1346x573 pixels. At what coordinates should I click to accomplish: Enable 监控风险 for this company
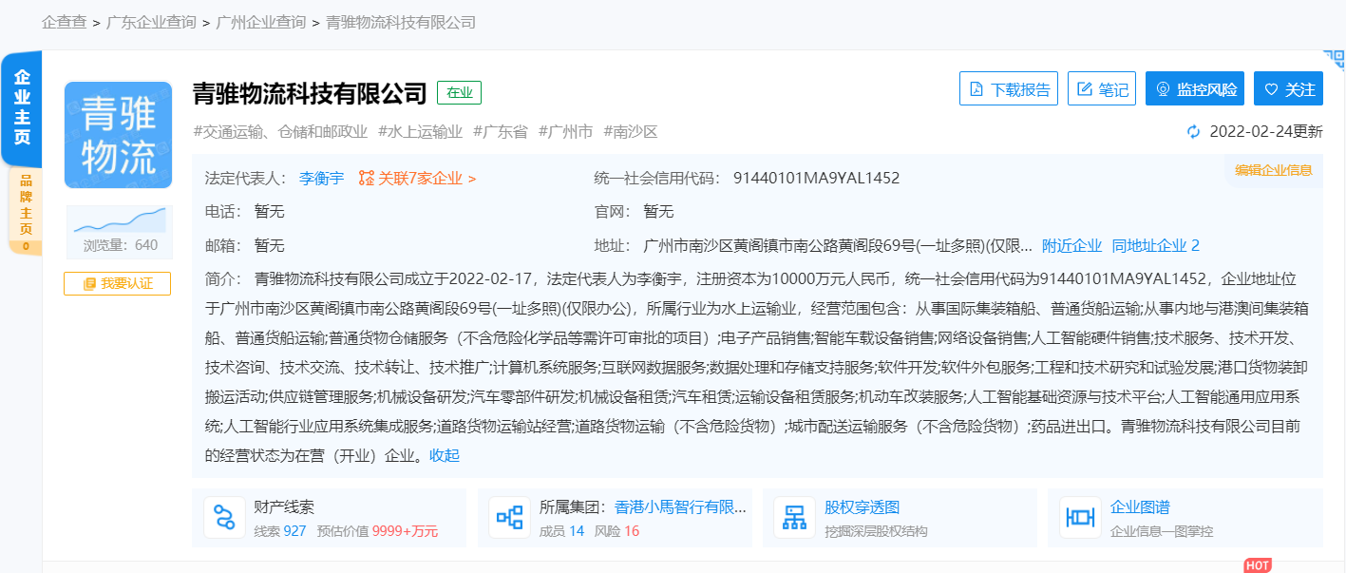(x=1195, y=89)
